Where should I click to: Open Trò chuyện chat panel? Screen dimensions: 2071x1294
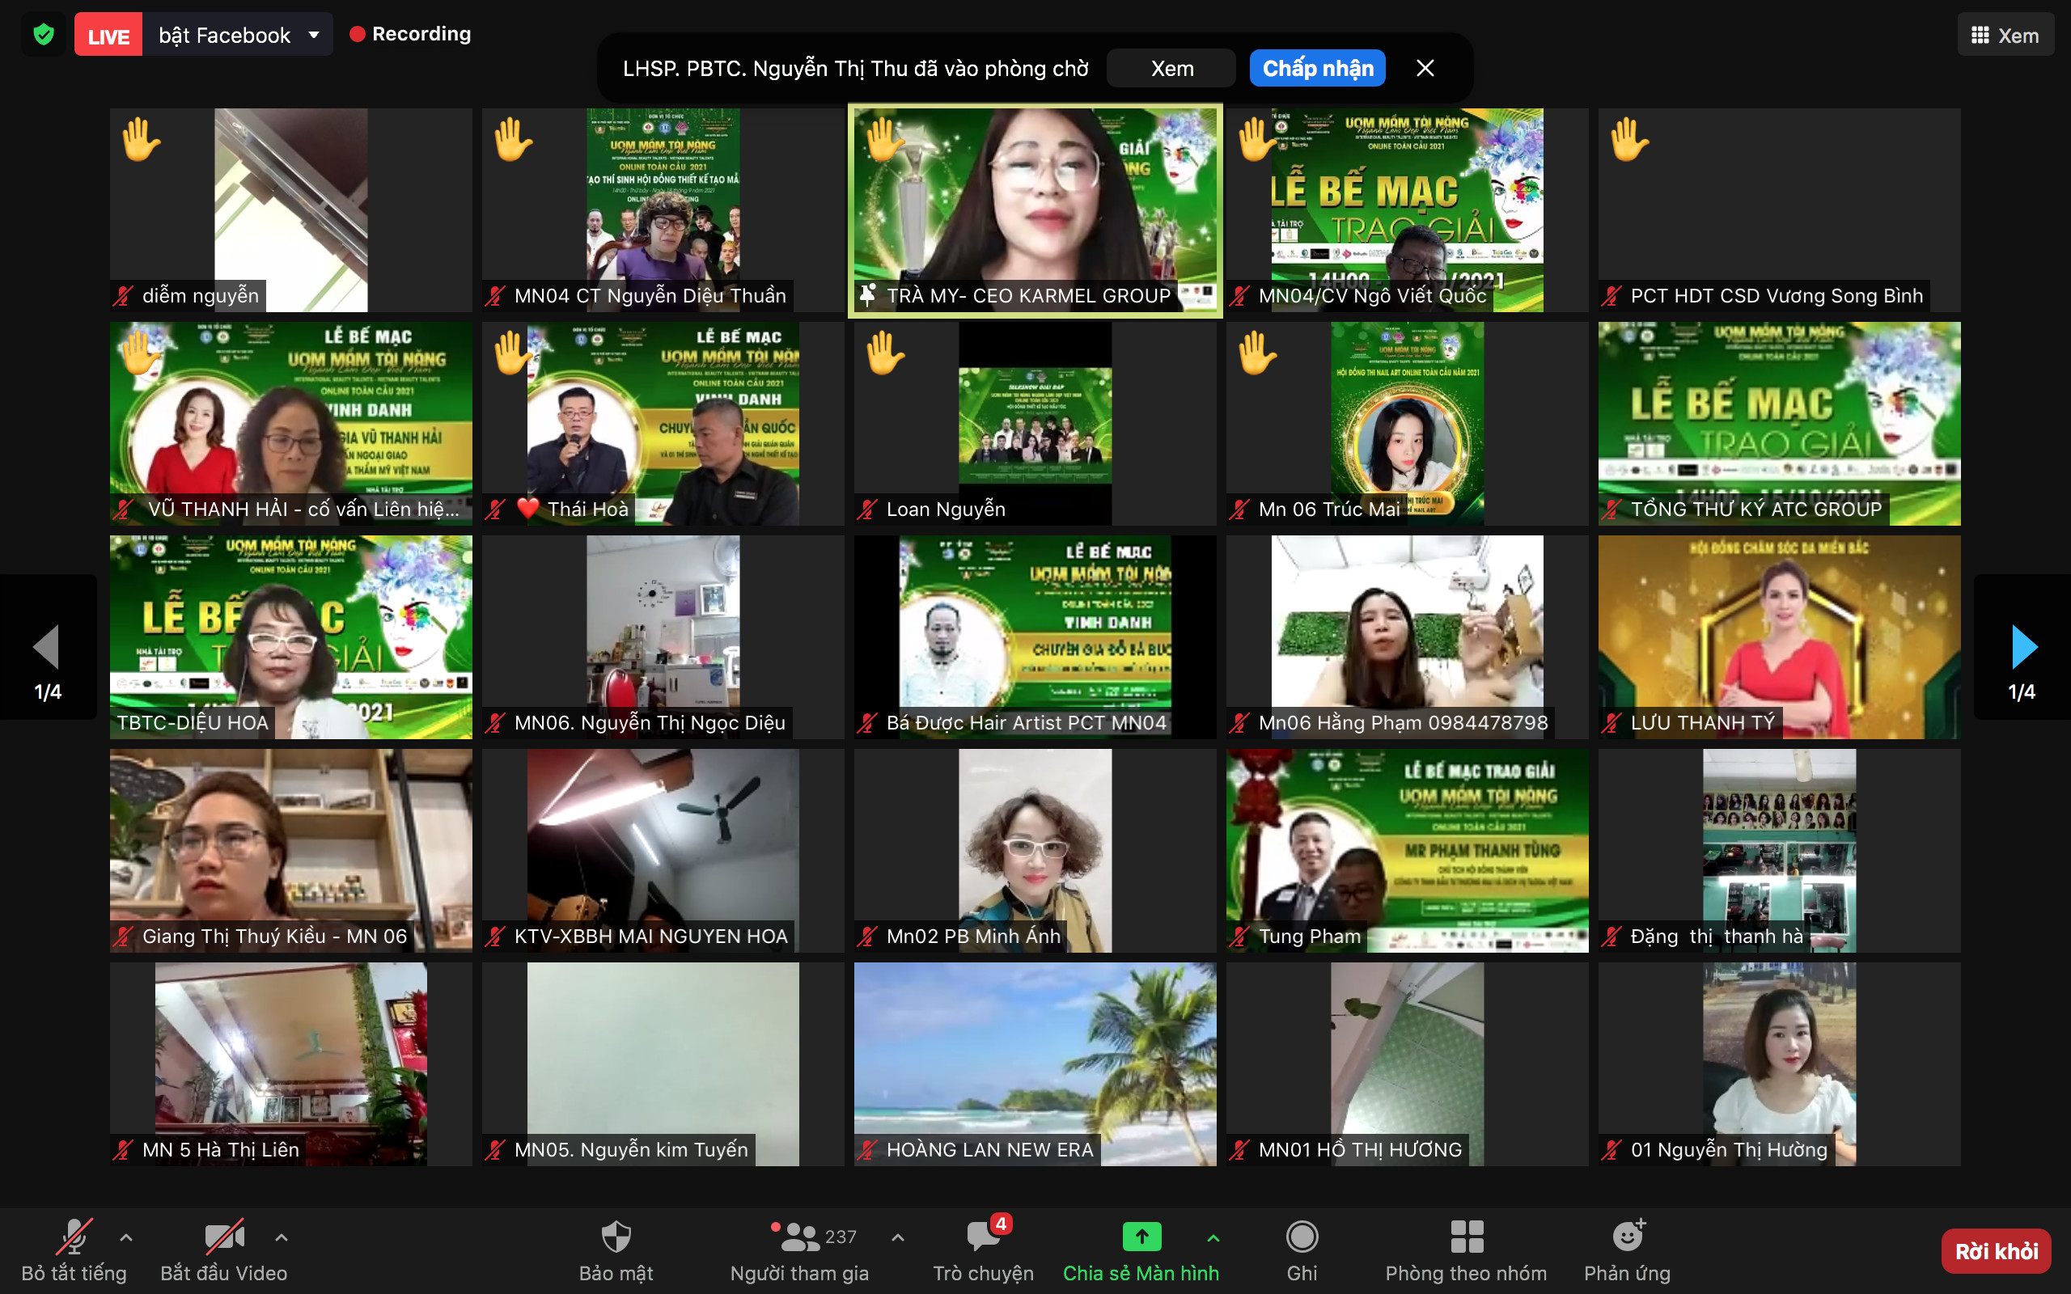tap(983, 1250)
